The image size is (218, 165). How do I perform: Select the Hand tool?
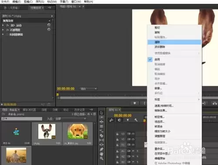102,154
